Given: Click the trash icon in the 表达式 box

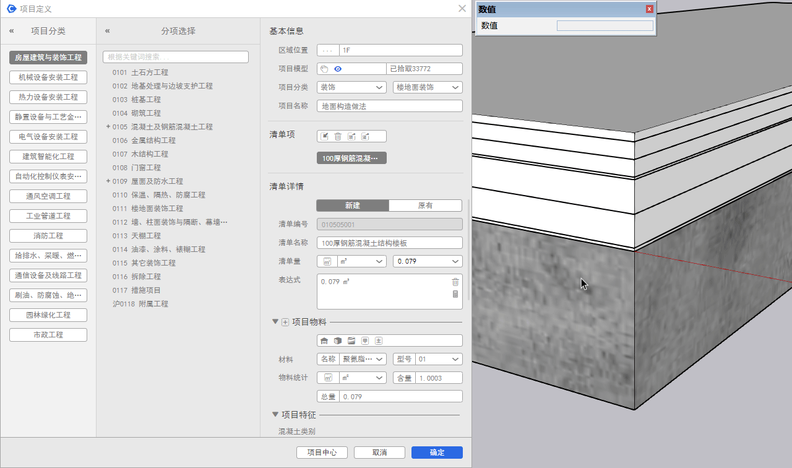Looking at the screenshot, I should (455, 282).
